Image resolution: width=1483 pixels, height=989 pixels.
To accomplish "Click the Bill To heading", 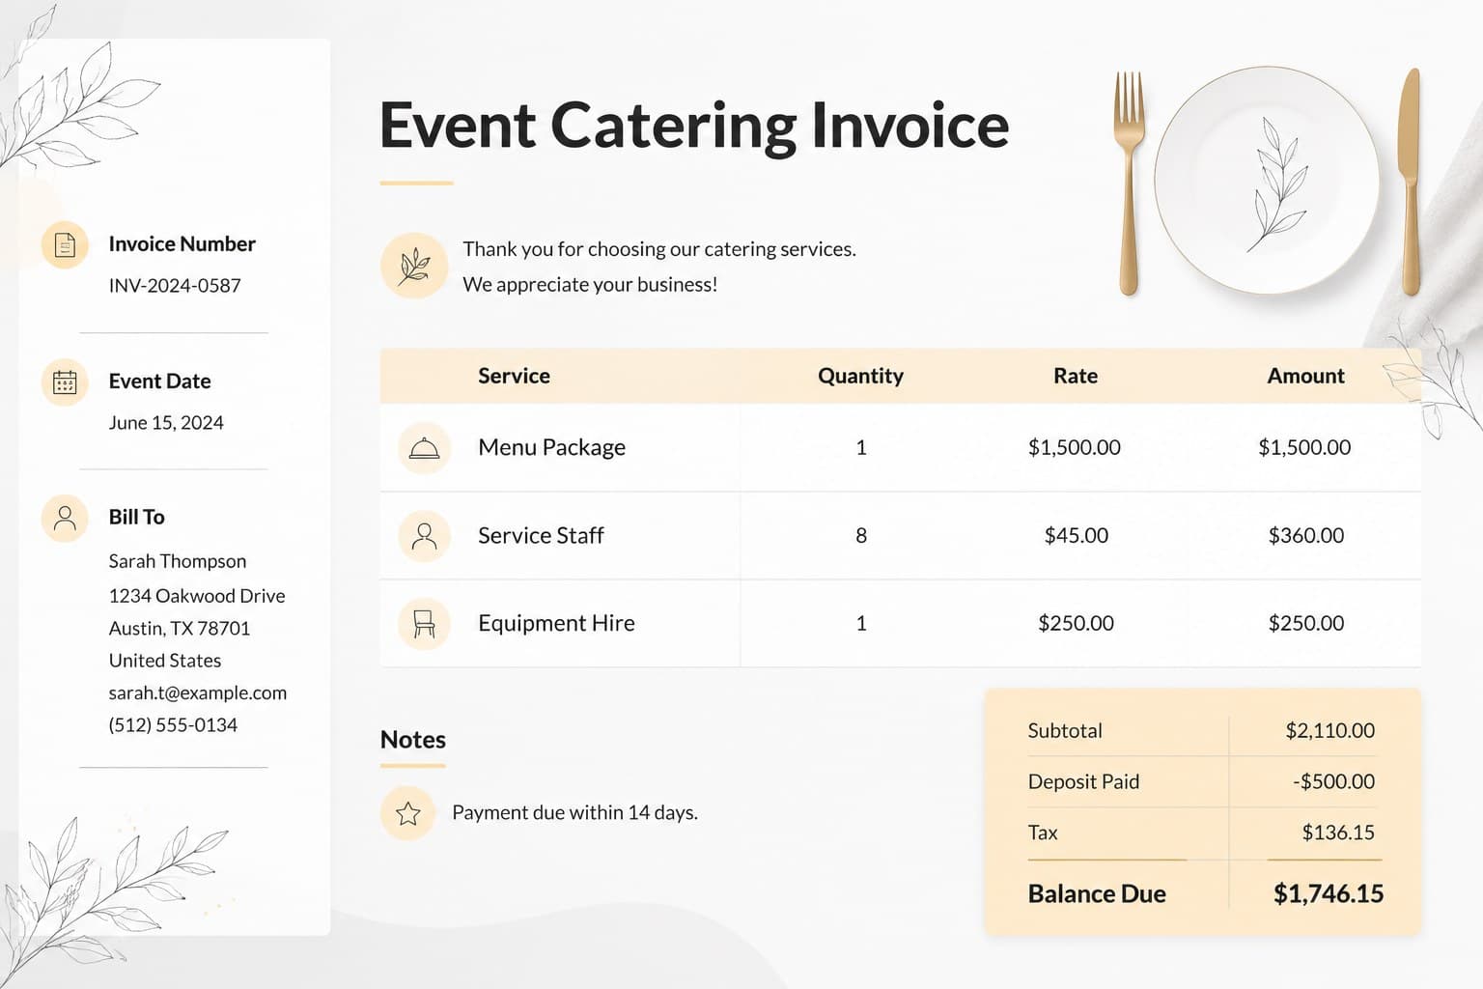I will pos(136,517).
